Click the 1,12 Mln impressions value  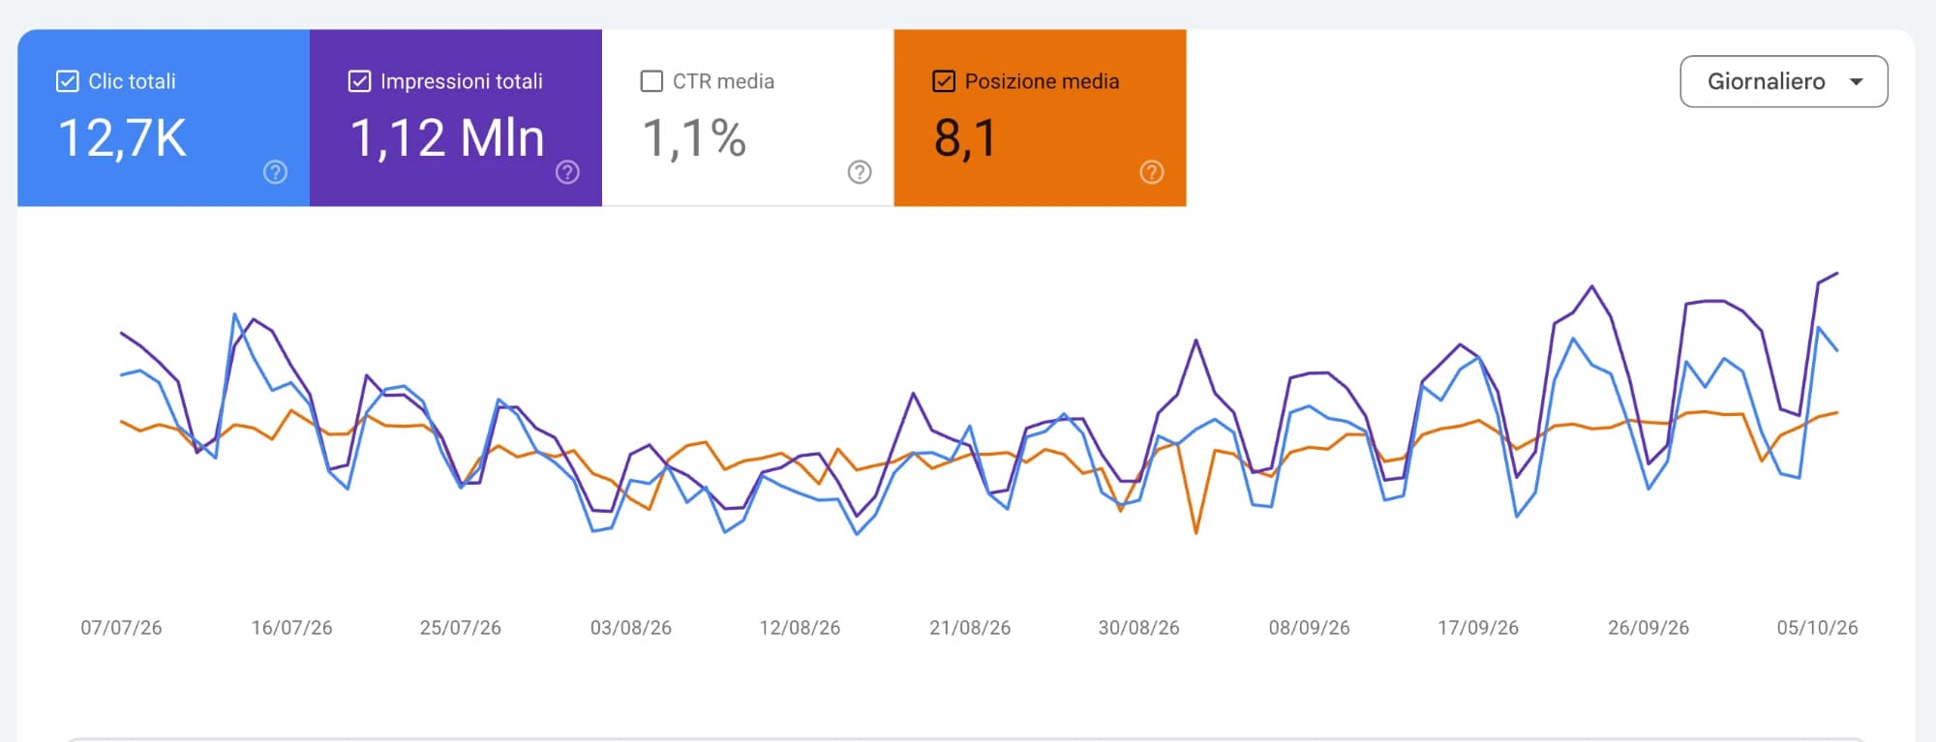point(447,138)
